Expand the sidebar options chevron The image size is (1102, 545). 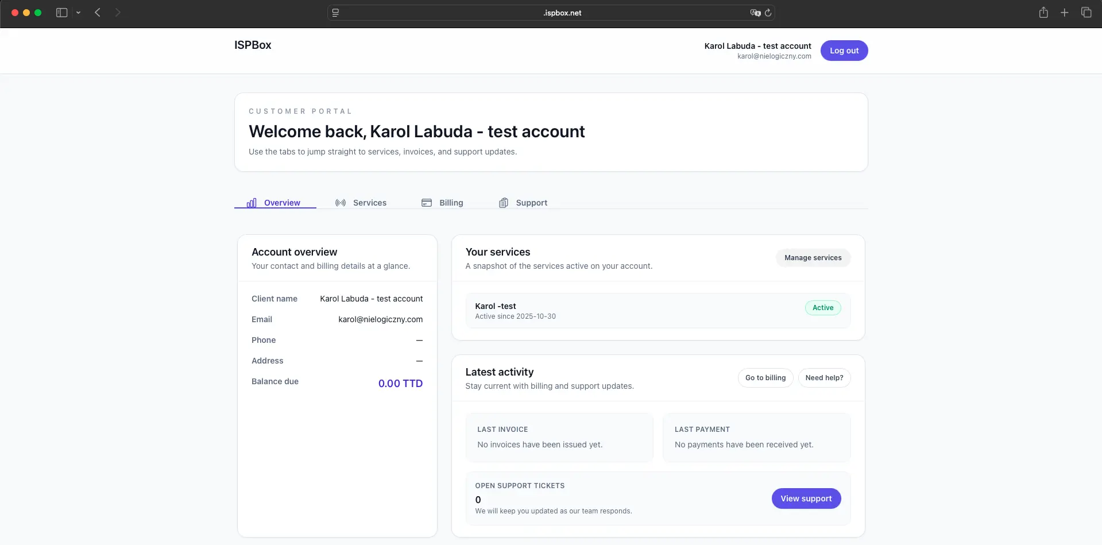pos(79,13)
